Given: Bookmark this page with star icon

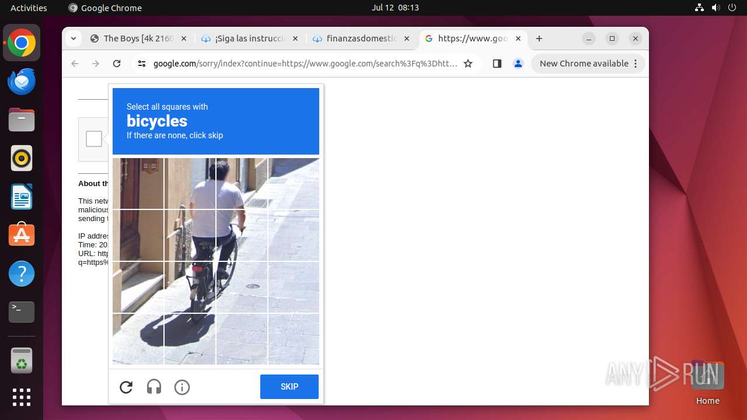Looking at the screenshot, I should click(468, 64).
